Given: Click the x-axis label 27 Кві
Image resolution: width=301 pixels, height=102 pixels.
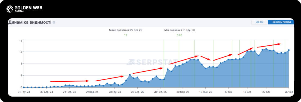Looking at the screenshot, I should (x=266, y=92).
